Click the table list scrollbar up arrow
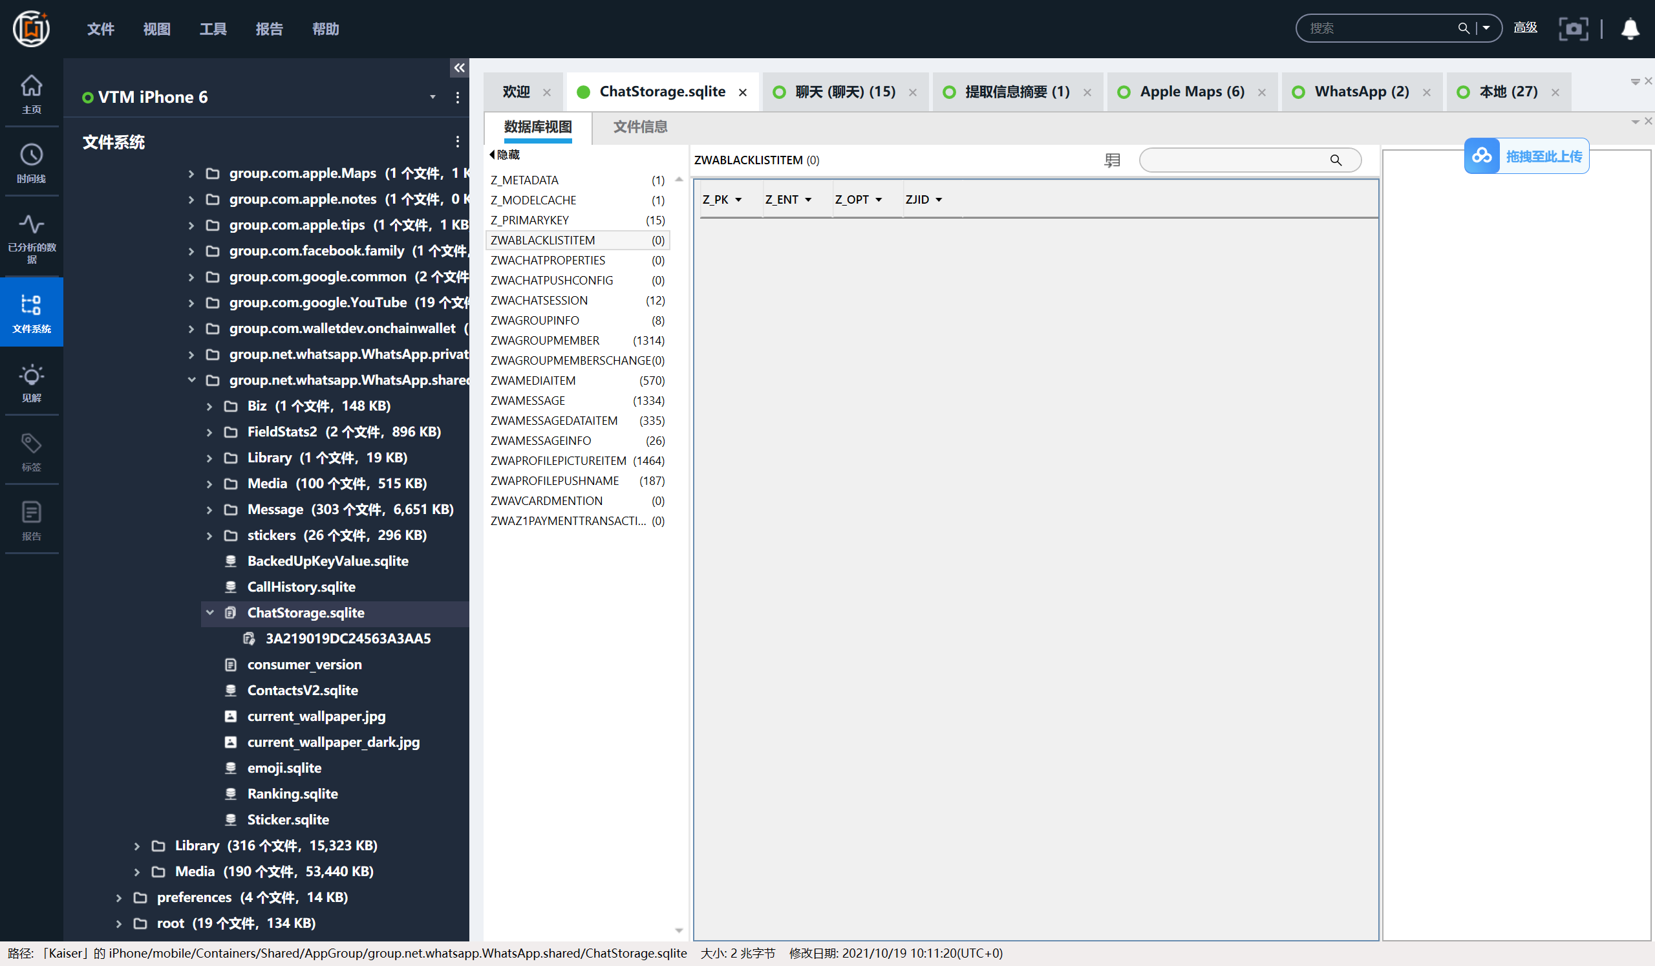Screen dimensions: 1655x966 pos(679,179)
